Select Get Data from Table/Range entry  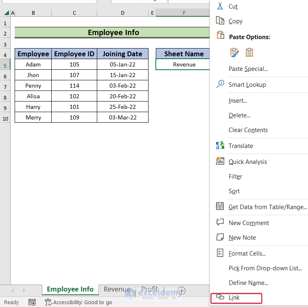point(268,207)
